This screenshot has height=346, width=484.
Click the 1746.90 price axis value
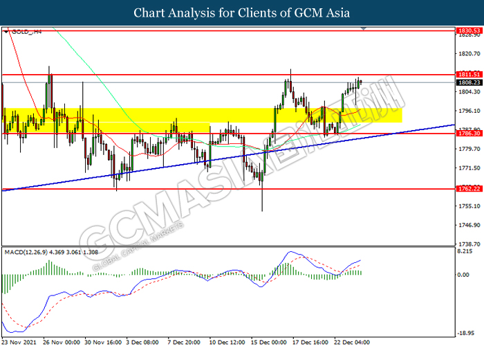[x=469, y=225]
